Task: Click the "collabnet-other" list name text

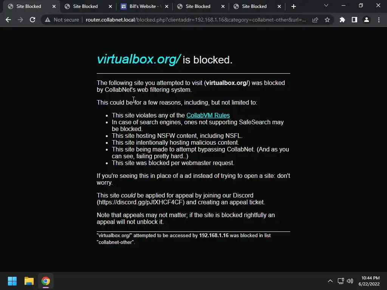Action: coord(116,242)
